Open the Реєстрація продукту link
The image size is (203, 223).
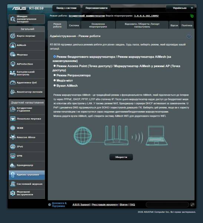(x=105, y=204)
